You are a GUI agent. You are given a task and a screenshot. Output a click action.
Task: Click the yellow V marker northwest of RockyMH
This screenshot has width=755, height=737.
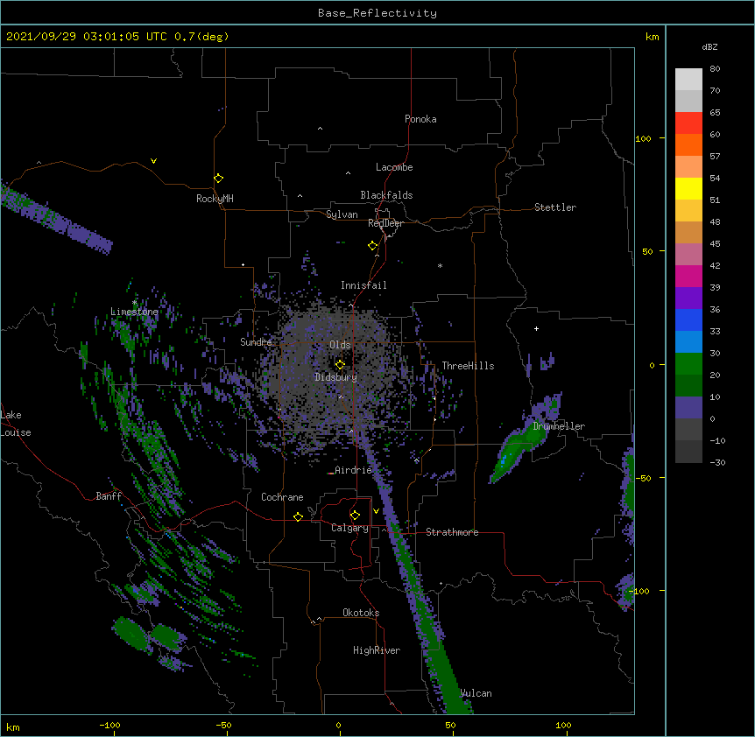tap(153, 161)
